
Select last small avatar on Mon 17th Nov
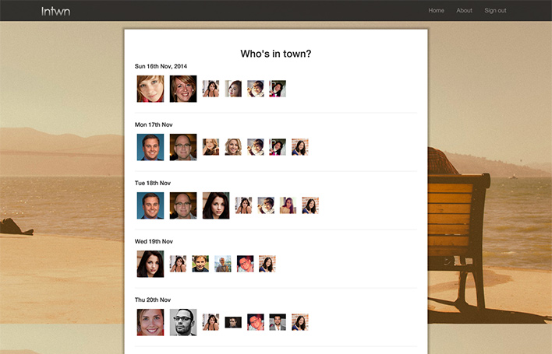tap(300, 147)
